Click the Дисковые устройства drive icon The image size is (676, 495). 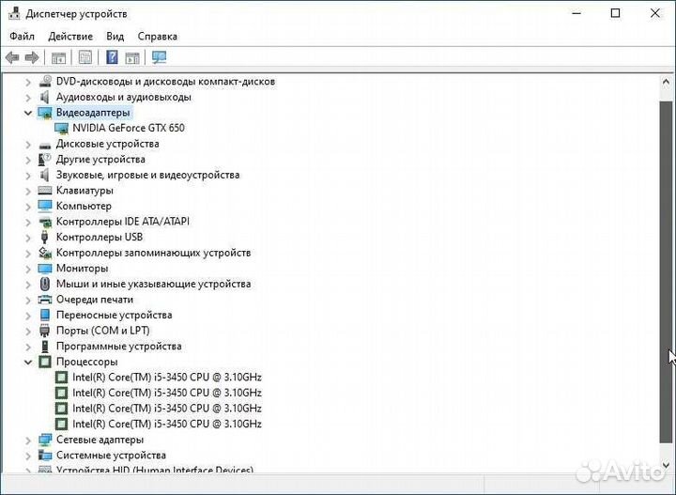click(45, 145)
